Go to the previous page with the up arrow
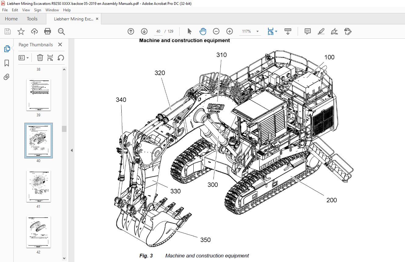This screenshot has width=405, height=262. click(x=131, y=31)
